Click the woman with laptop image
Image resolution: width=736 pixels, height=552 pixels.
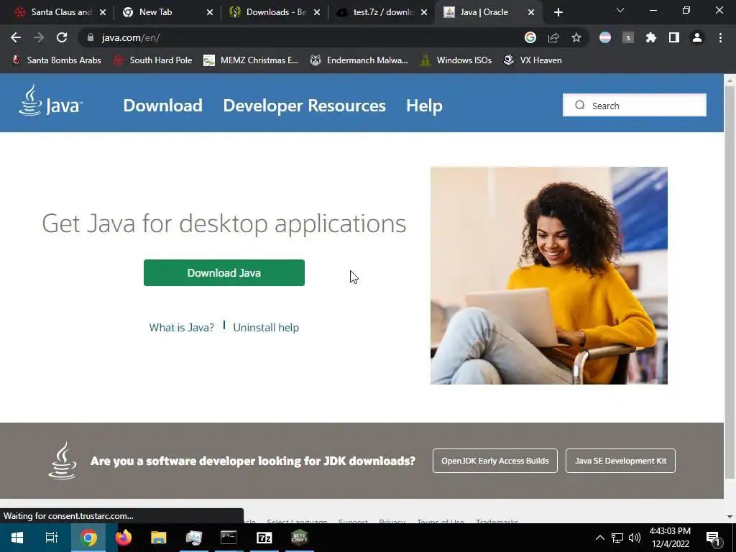pos(548,275)
